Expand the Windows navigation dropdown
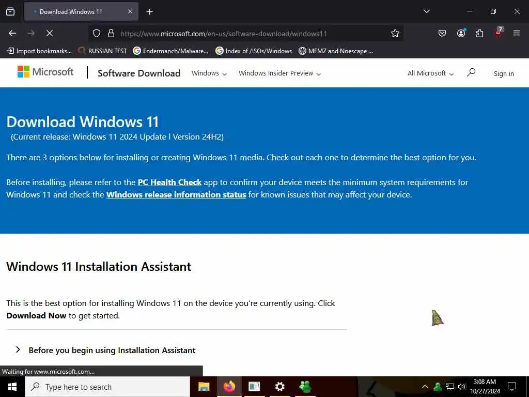Viewport: 529px width, 397px height. [x=209, y=73]
